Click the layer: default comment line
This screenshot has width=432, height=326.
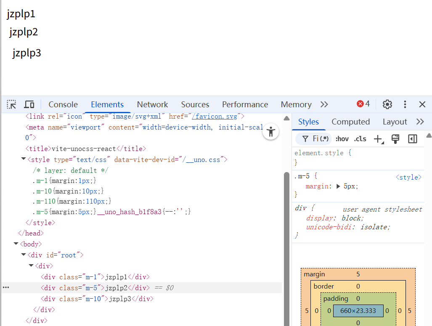(x=71, y=171)
